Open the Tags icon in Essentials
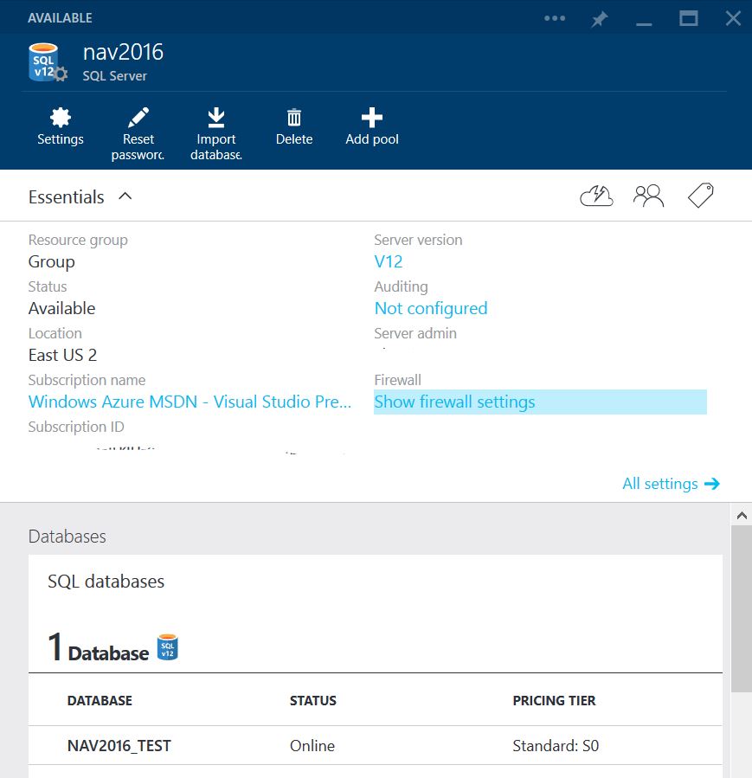The width and height of the screenshot is (752, 778). tap(700, 196)
